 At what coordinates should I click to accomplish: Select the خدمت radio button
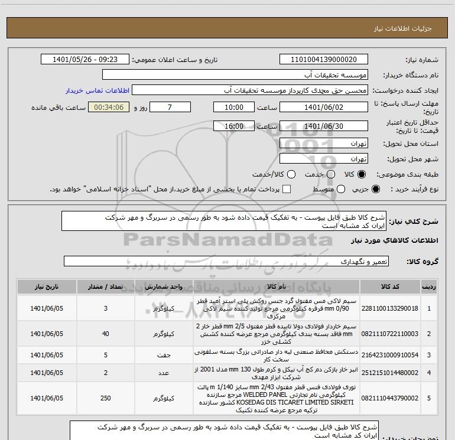331,174
